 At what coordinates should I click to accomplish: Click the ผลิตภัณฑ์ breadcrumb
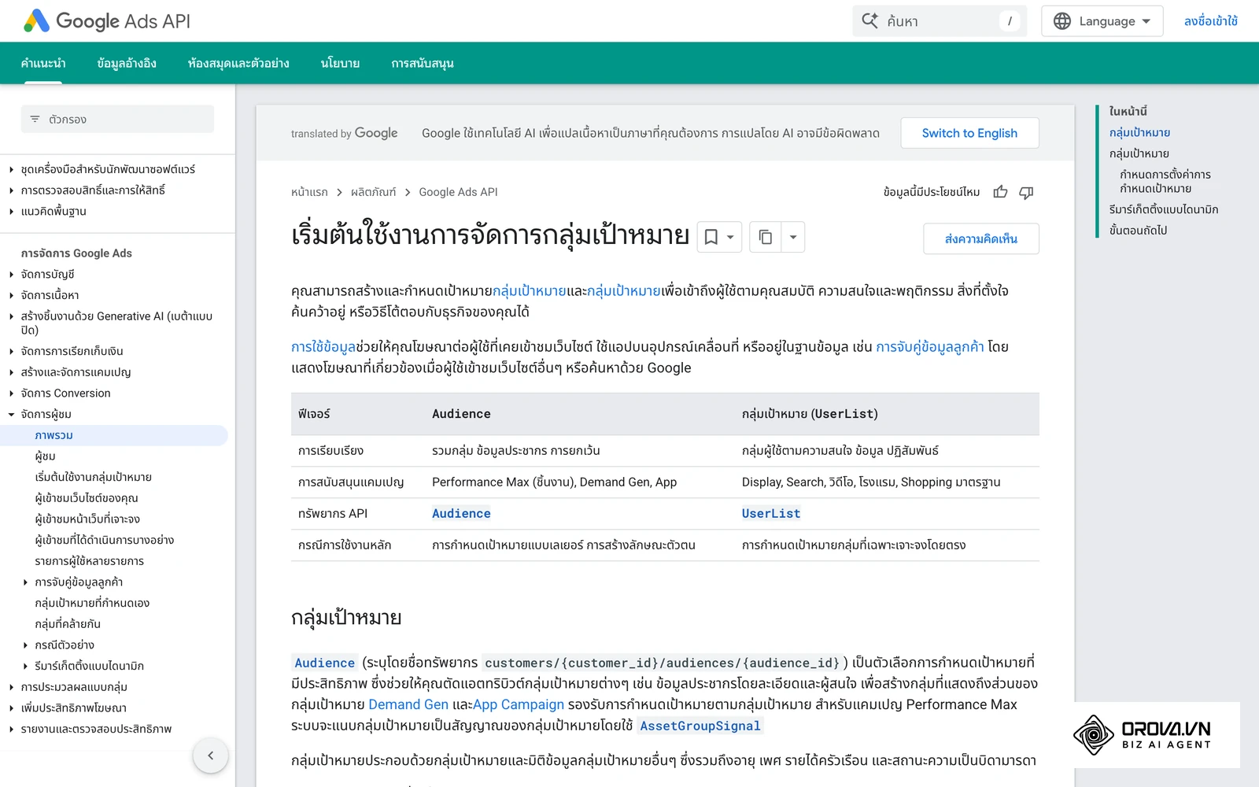tap(374, 192)
